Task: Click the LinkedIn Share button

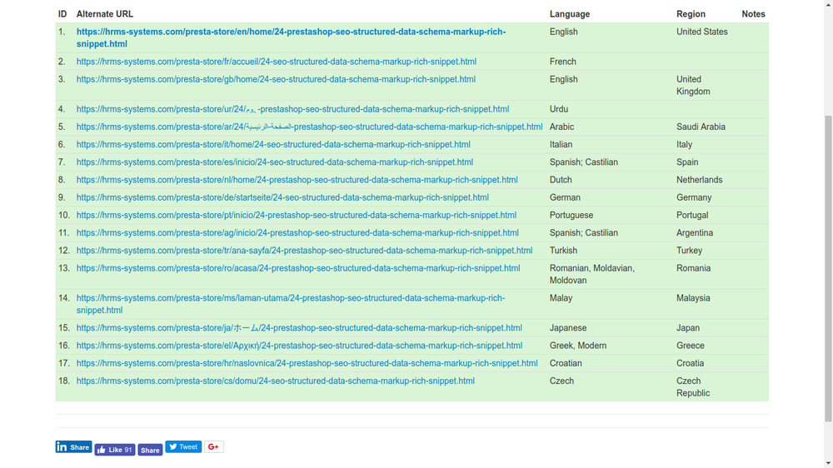Action: (74, 446)
